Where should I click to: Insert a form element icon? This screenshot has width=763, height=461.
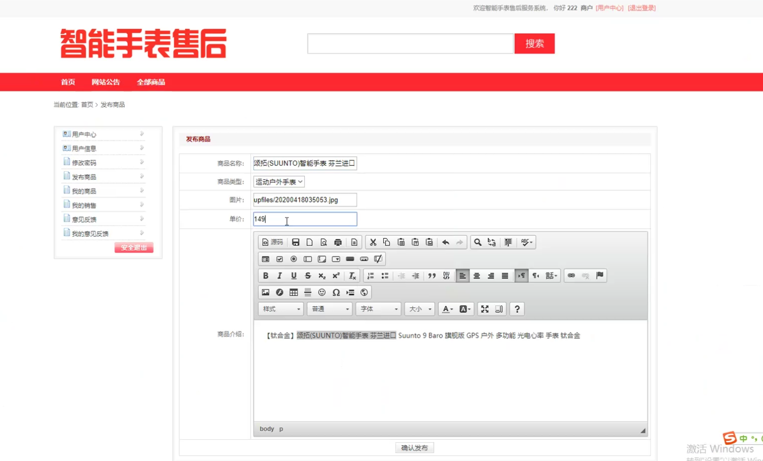[x=265, y=259]
